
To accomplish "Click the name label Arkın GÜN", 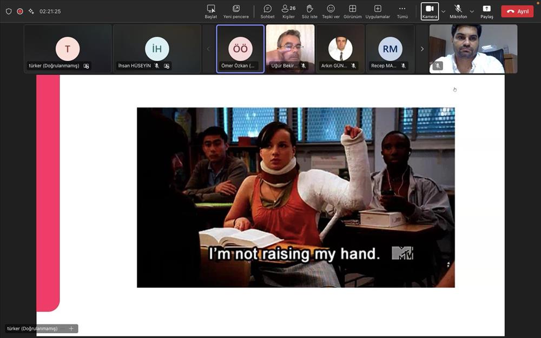I will (334, 65).
